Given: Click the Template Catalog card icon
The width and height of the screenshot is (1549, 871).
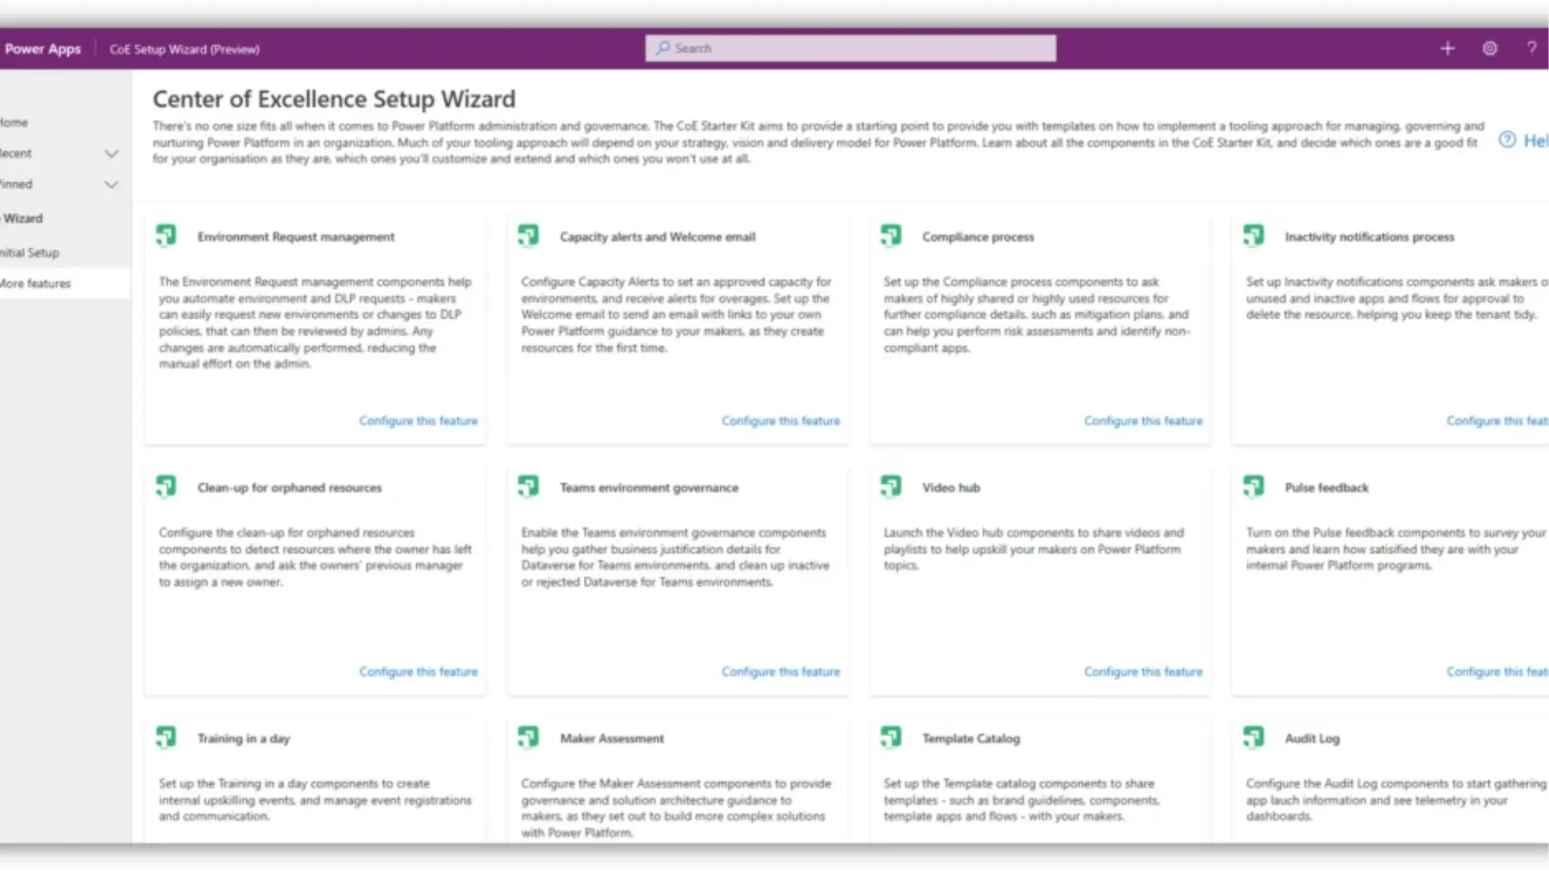Looking at the screenshot, I should 891,737.
